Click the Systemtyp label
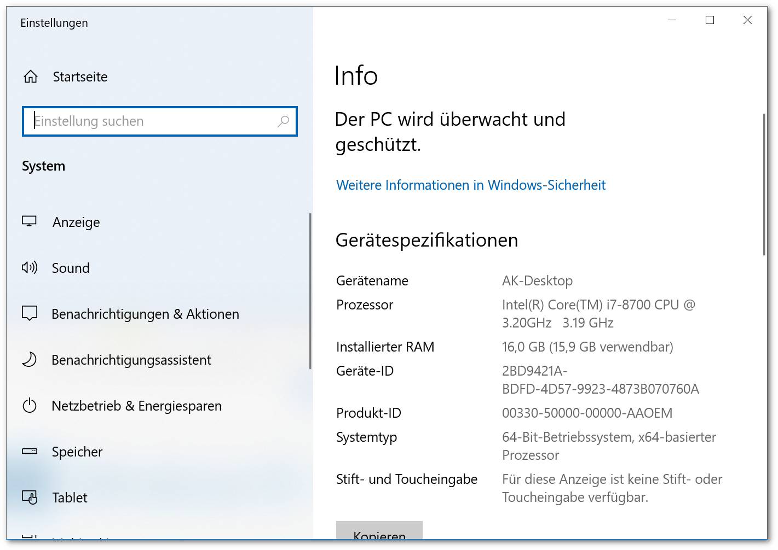778x550 pixels. [366, 437]
